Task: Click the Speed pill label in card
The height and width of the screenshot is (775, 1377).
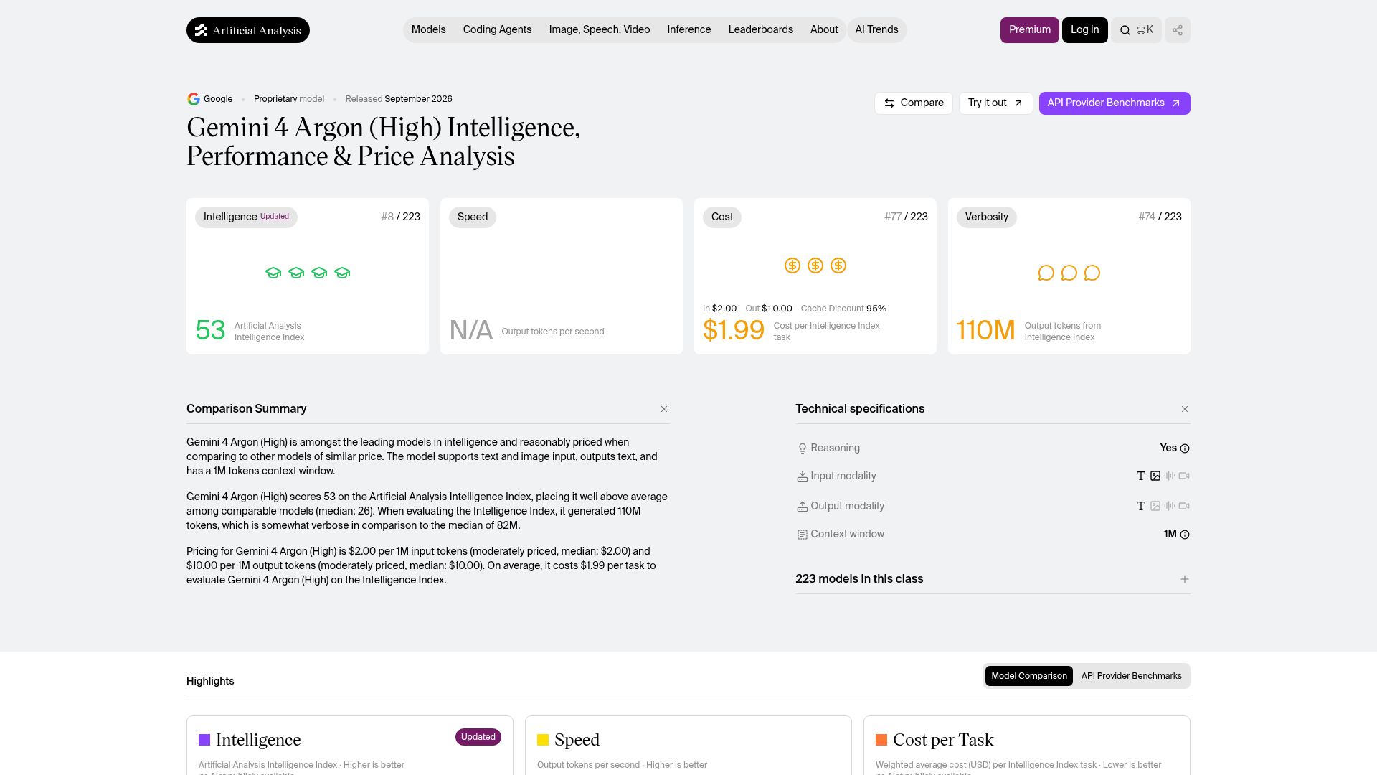Action: click(473, 217)
